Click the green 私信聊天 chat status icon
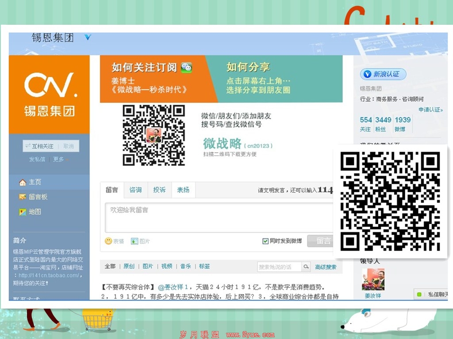Screen dimensions: 453x339 pos(419,294)
